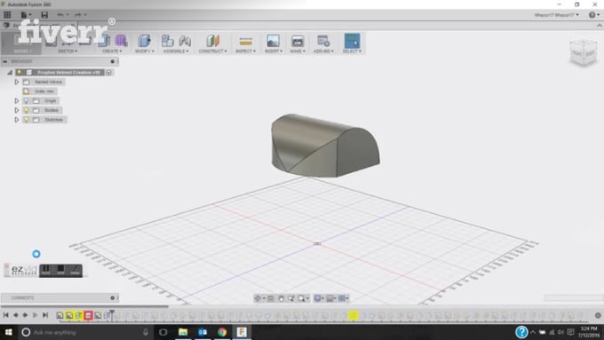Select the red highlighted timeline feature

point(88,315)
